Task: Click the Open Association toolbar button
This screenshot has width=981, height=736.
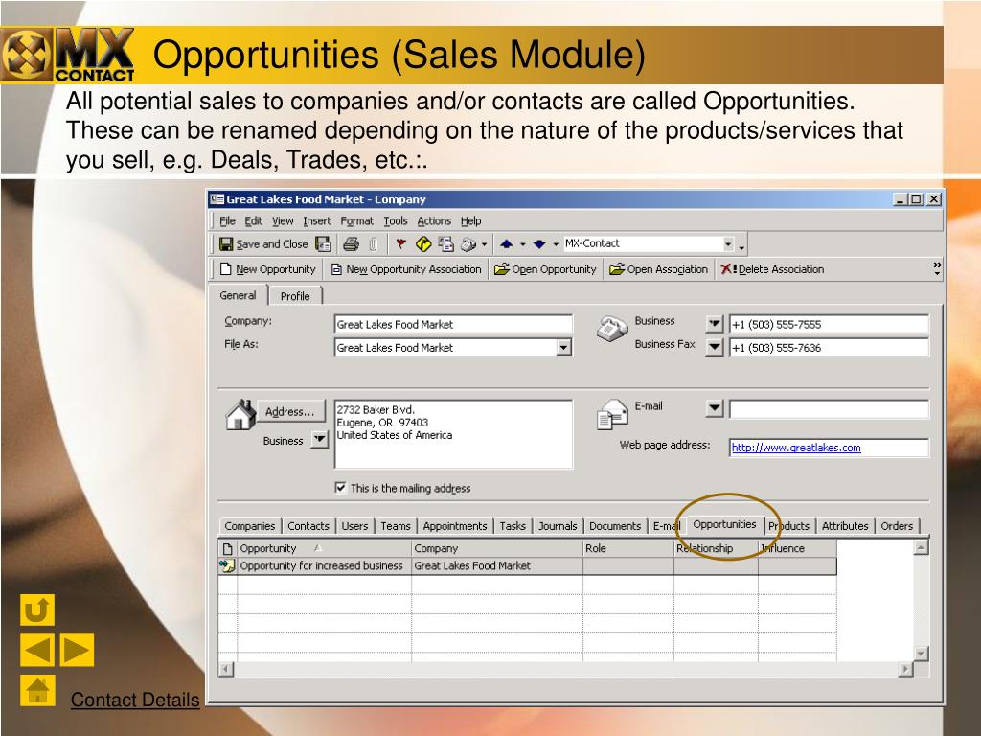Action: 658,269
